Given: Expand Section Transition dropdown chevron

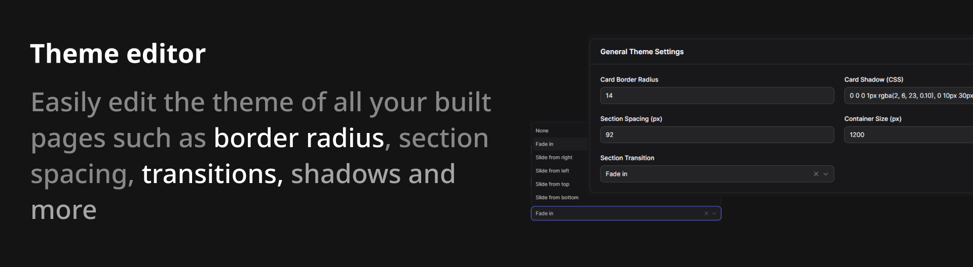Looking at the screenshot, I should (826, 174).
